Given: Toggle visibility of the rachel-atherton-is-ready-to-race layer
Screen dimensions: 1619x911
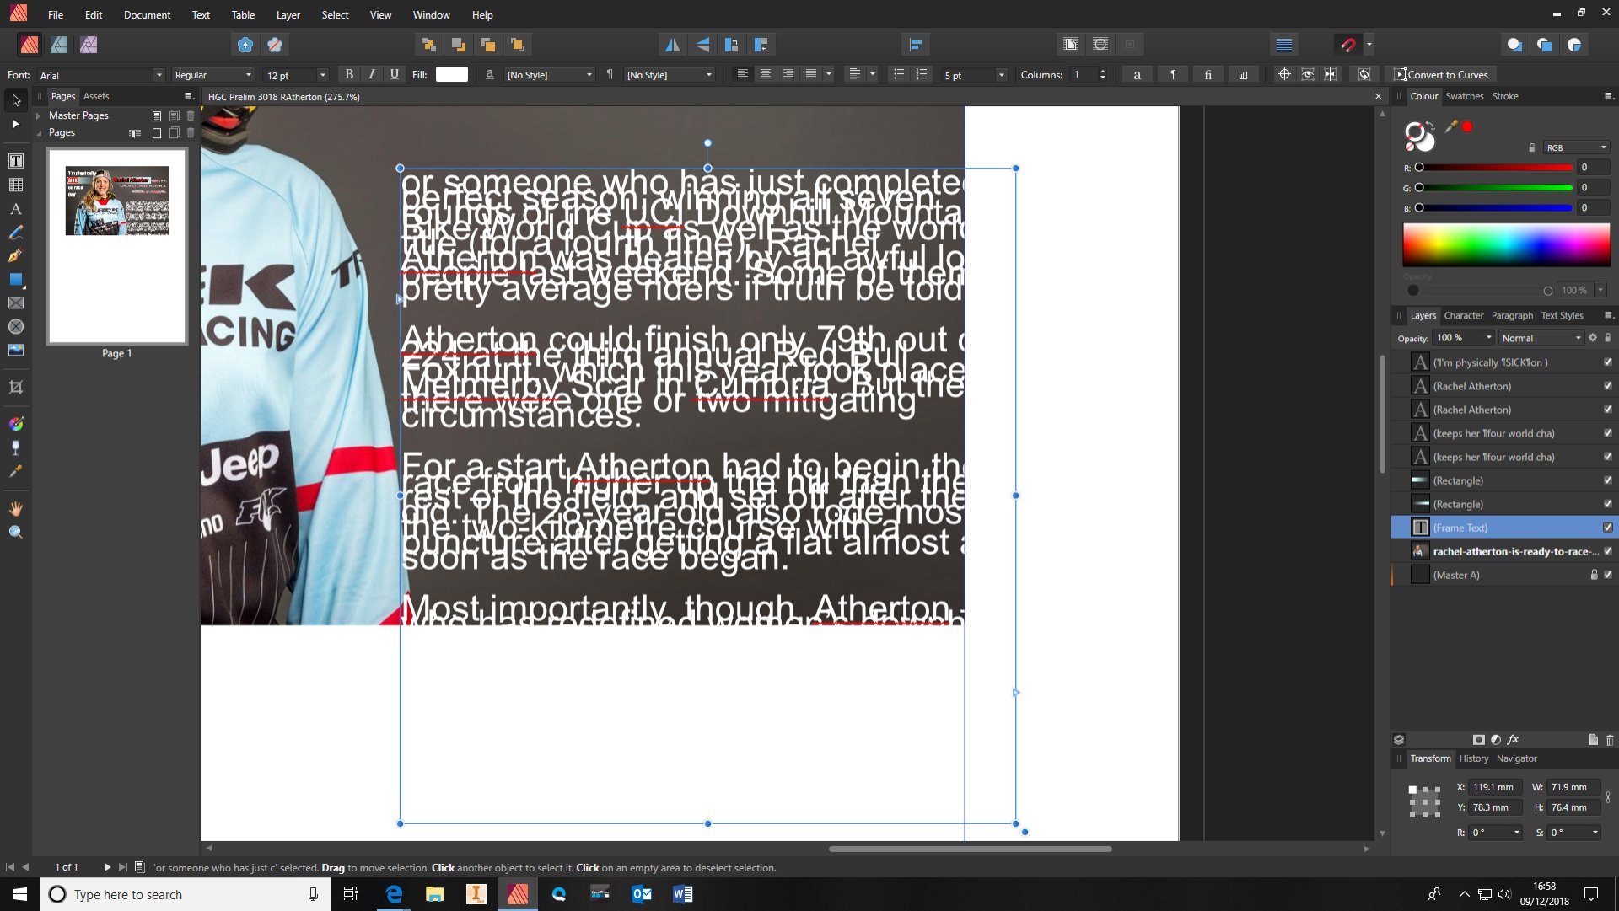Looking at the screenshot, I should click(x=1608, y=551).
